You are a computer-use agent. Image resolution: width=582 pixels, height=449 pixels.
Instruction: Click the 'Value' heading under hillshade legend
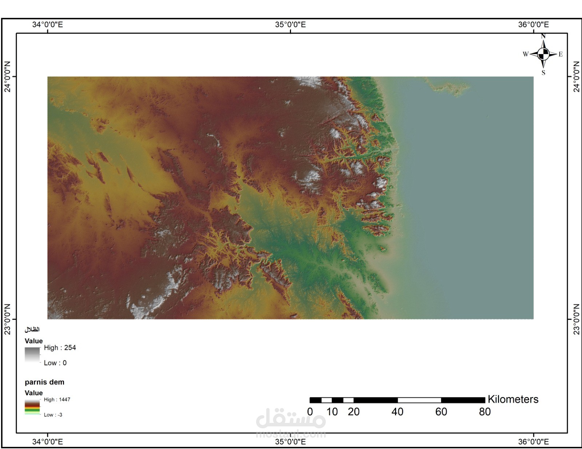[x=34, y=341]
